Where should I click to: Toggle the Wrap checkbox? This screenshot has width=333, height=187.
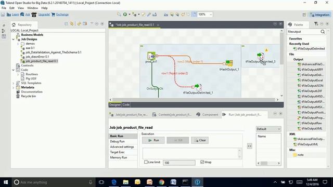[202, 162]
